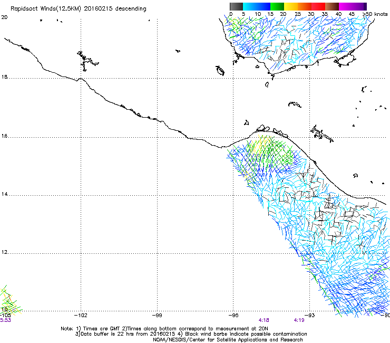
Task: Click the 12 latitude label
Action: click(x=4, y=252)
